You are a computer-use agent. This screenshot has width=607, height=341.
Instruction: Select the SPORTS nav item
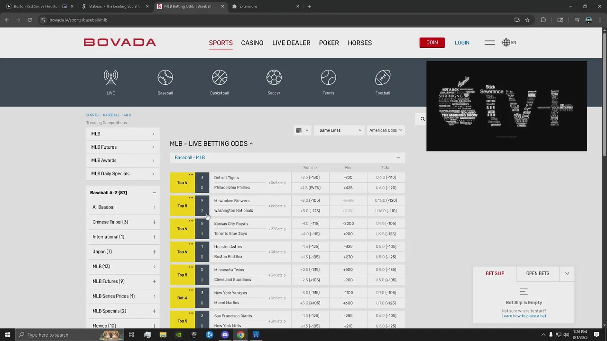pyautogui.click(x=221, y=43)
